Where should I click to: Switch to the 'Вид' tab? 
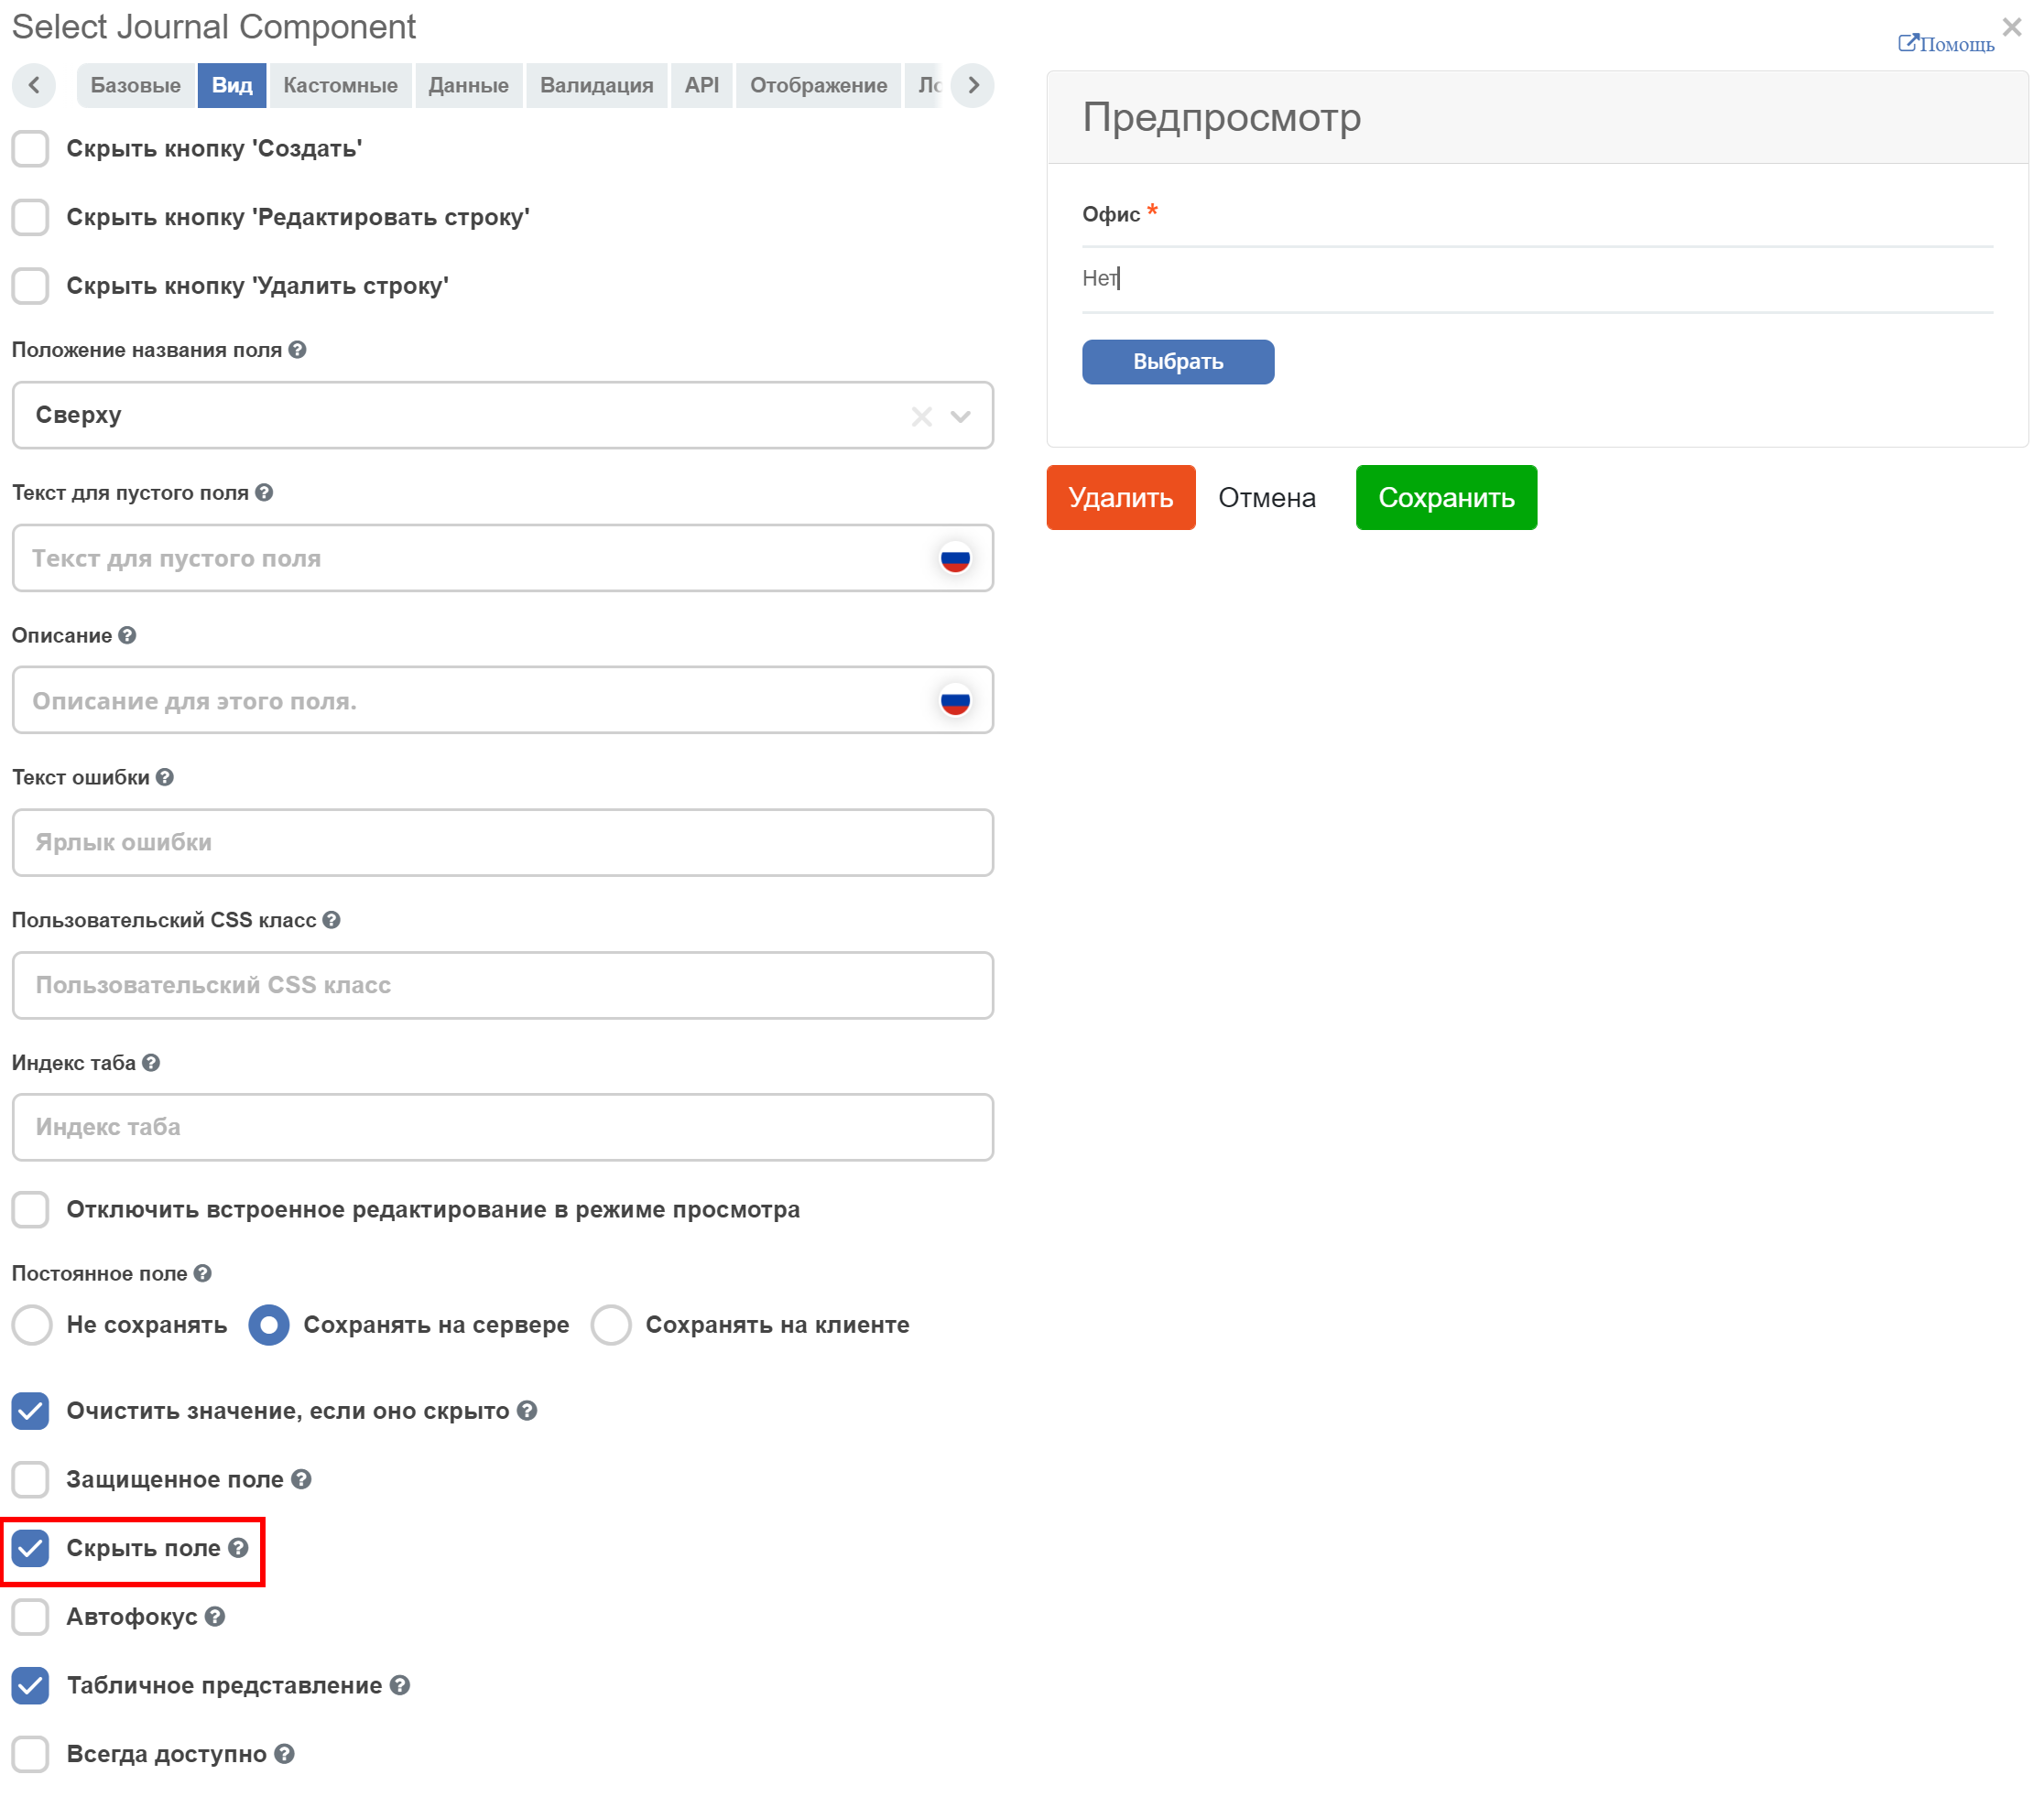(x=232, y=85)
